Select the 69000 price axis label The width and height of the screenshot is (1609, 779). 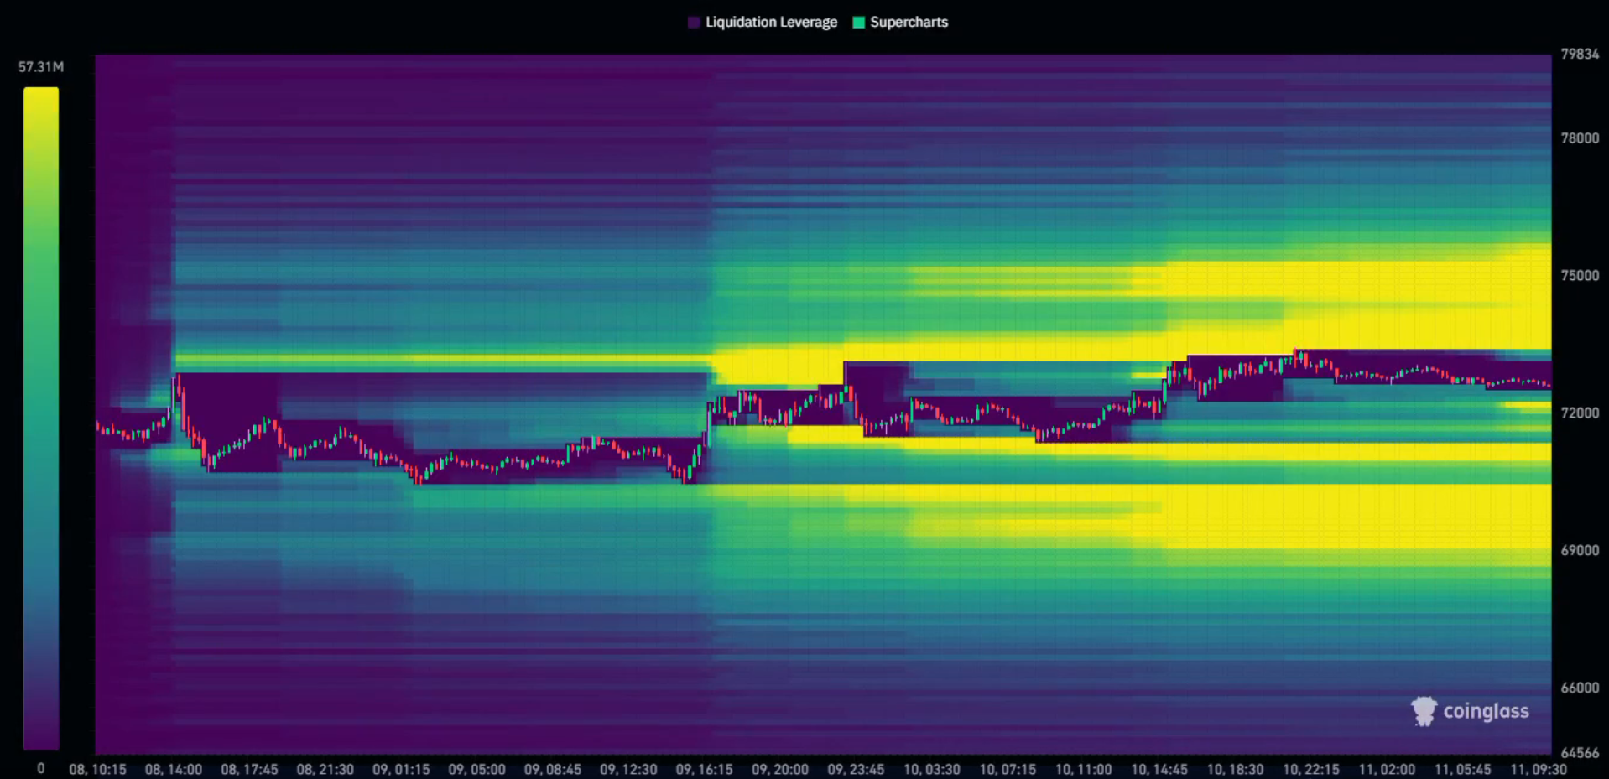pyautogui.click(x=1579, y=550)
